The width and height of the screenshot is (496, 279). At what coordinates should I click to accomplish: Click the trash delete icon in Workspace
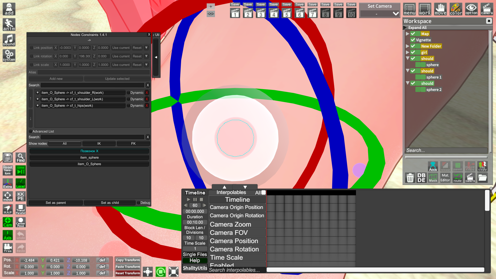410,178
